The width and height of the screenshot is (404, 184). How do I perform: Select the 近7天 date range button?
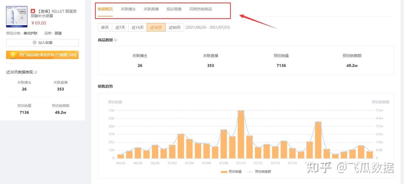(x=120, y=27)
